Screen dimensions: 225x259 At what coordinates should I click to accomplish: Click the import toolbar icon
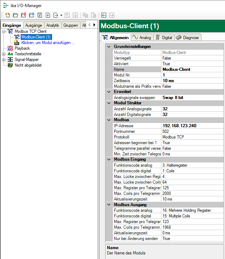[47, 15]
